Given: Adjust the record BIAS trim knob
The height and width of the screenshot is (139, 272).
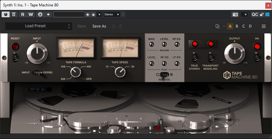Looking at the screenshot, I should point(152,44).
